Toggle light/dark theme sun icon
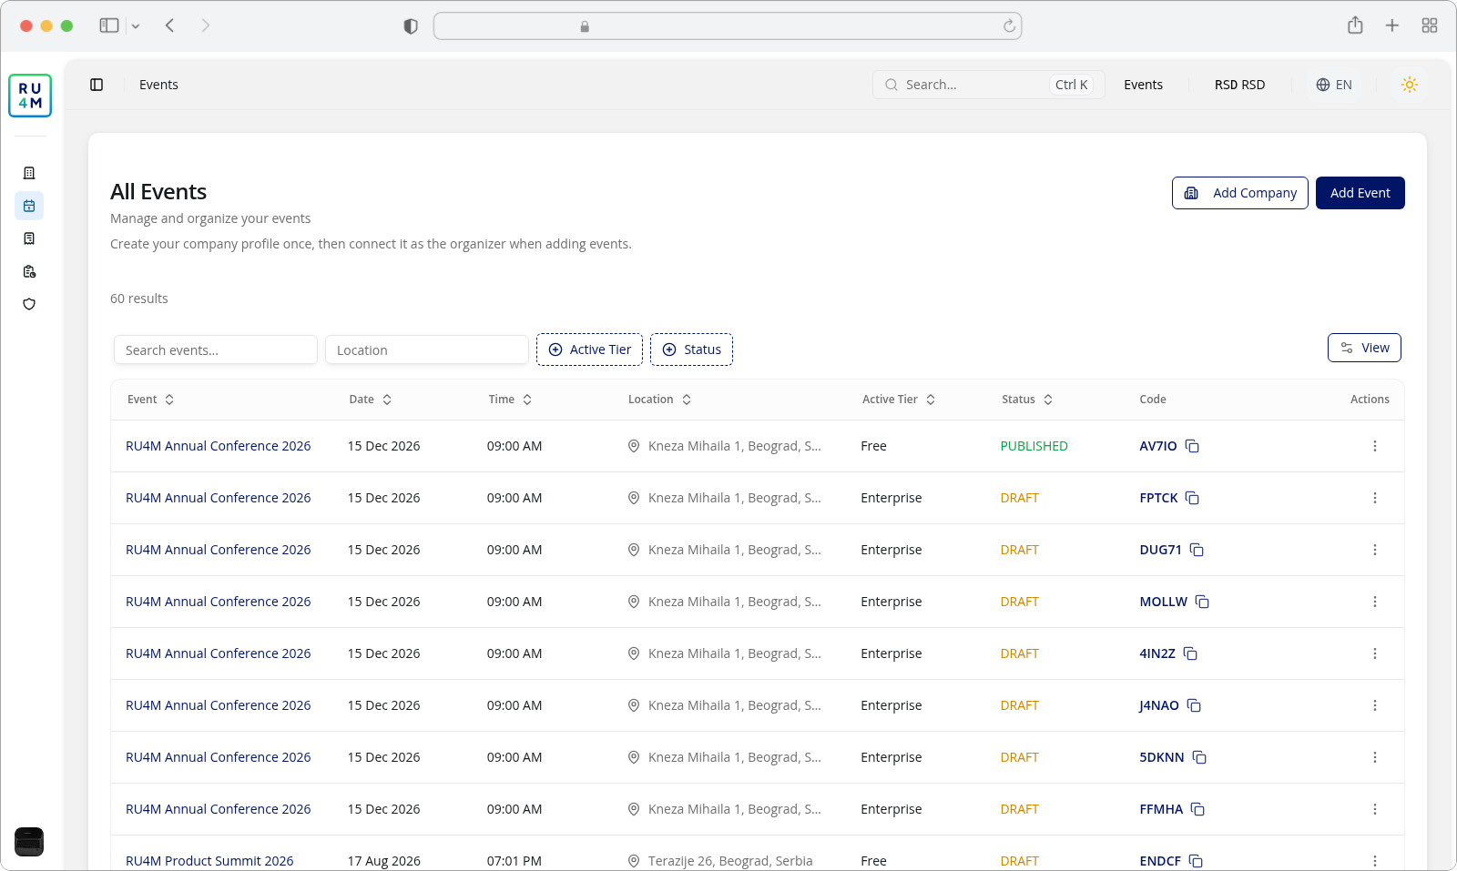Viewport: 1457px width, 871px height. coord(1410,85)
